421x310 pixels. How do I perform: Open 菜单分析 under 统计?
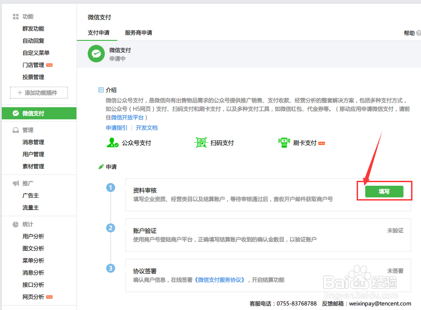coord(33,261)
